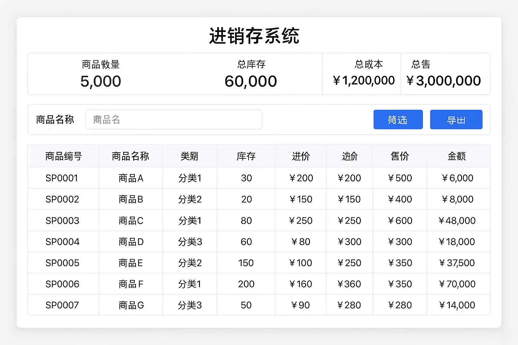
Task: Click the 售价 column header
Action: pos(400,156)
